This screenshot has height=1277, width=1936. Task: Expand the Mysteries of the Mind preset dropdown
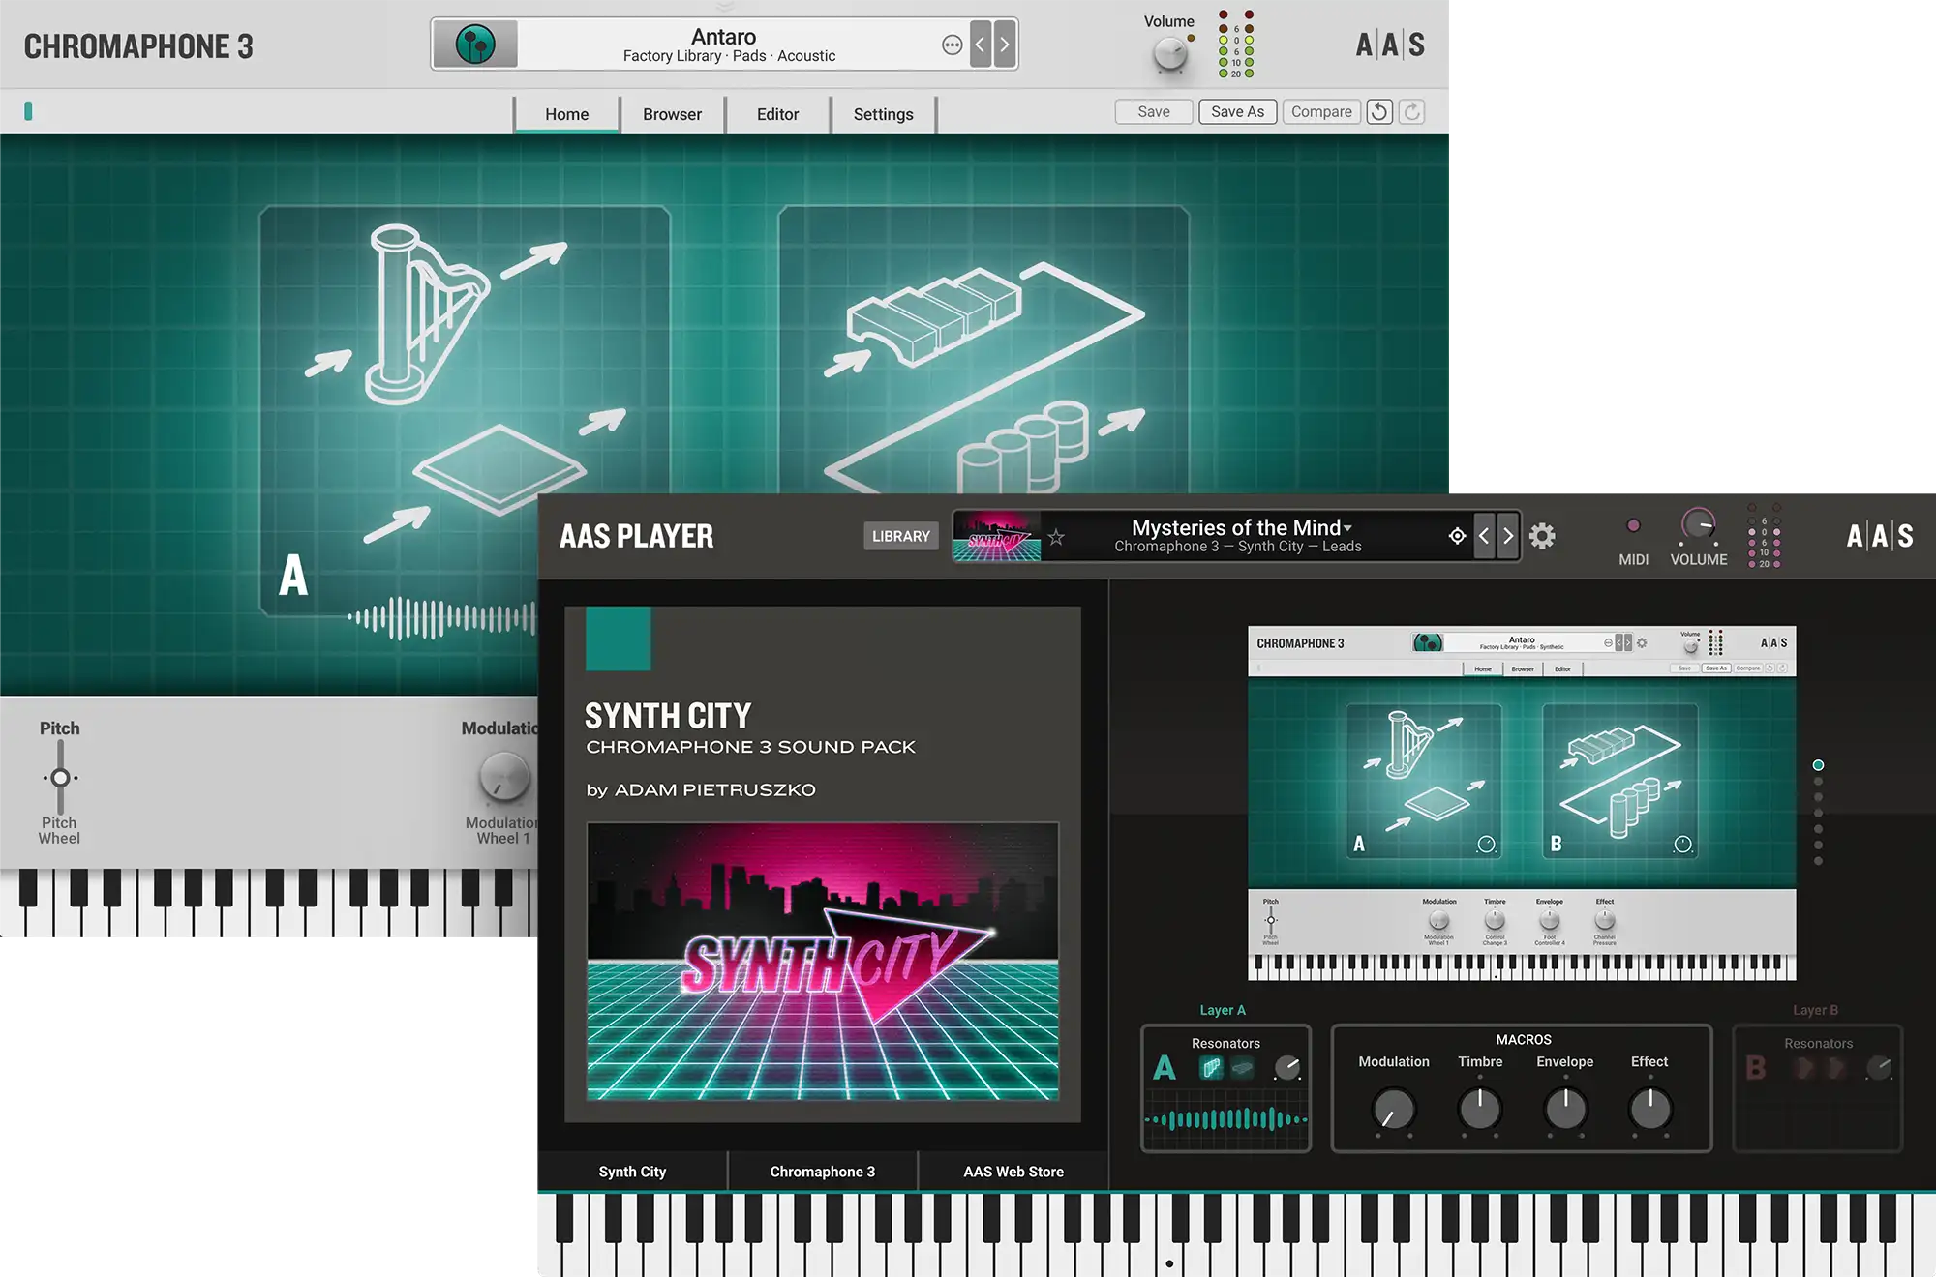[x=1242, y=527]
